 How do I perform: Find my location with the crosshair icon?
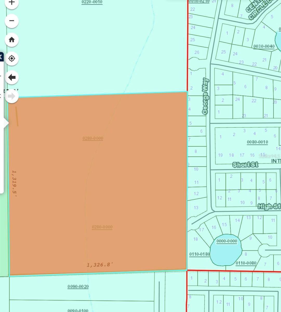pos(12,58)
